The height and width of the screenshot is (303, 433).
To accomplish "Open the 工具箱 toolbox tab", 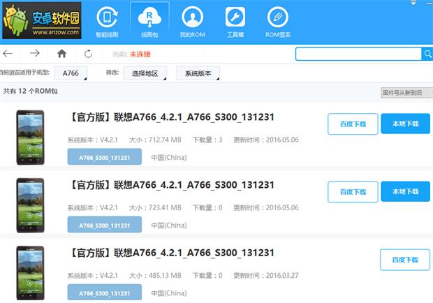I will [235, 22].
